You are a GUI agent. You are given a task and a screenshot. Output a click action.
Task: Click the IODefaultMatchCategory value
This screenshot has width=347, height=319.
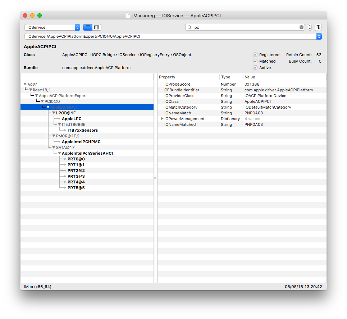click(x=268, y=107)
